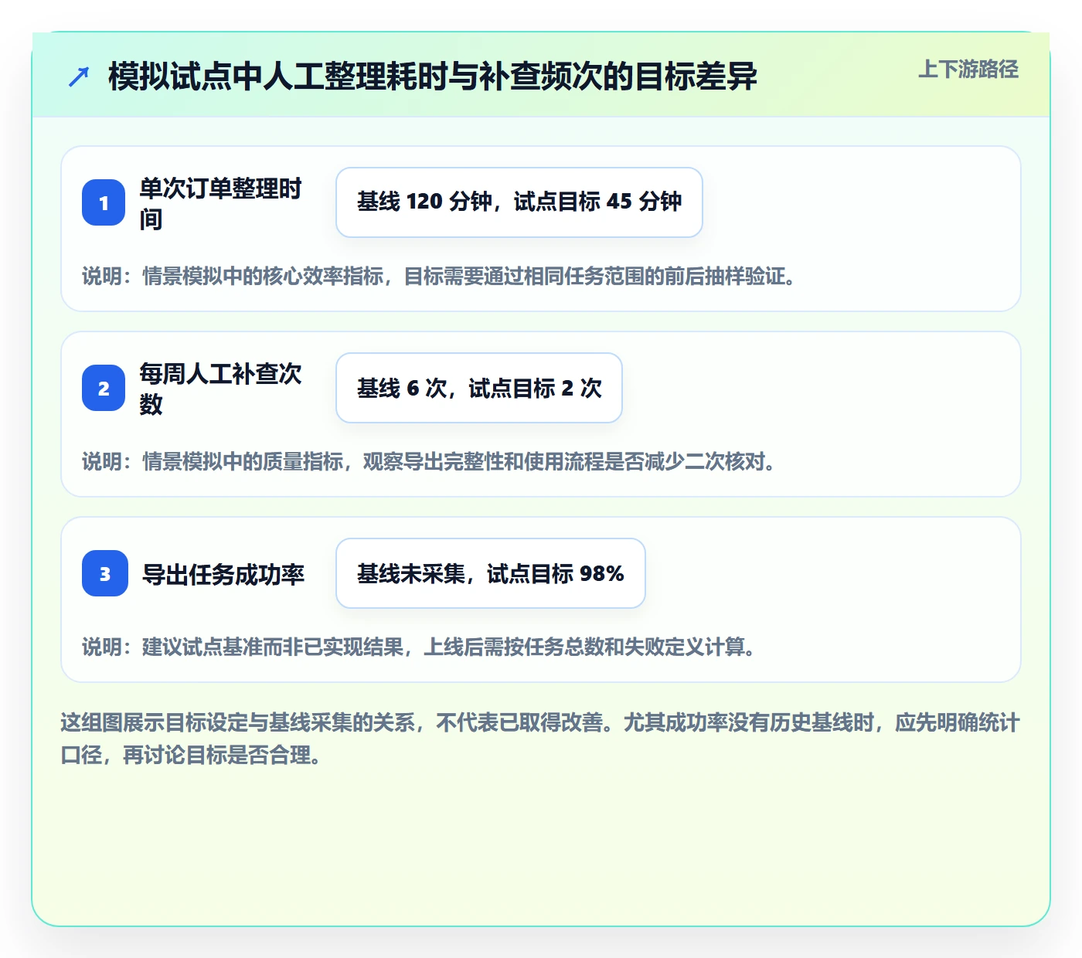Click the arrow icon beside the card title
This screenshot has height=958, width=1082.
click(79, 76)
